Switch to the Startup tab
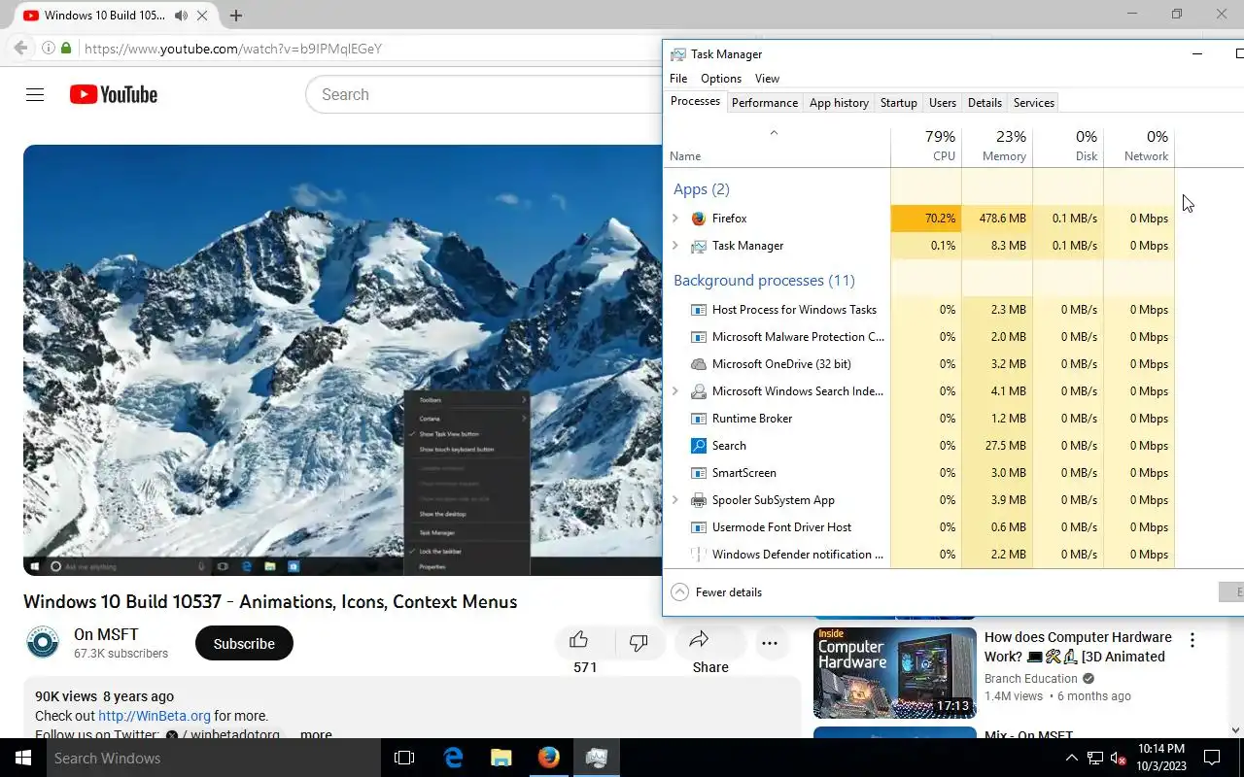The height and width of the screenshot is (777, 1244). point(898,103)
